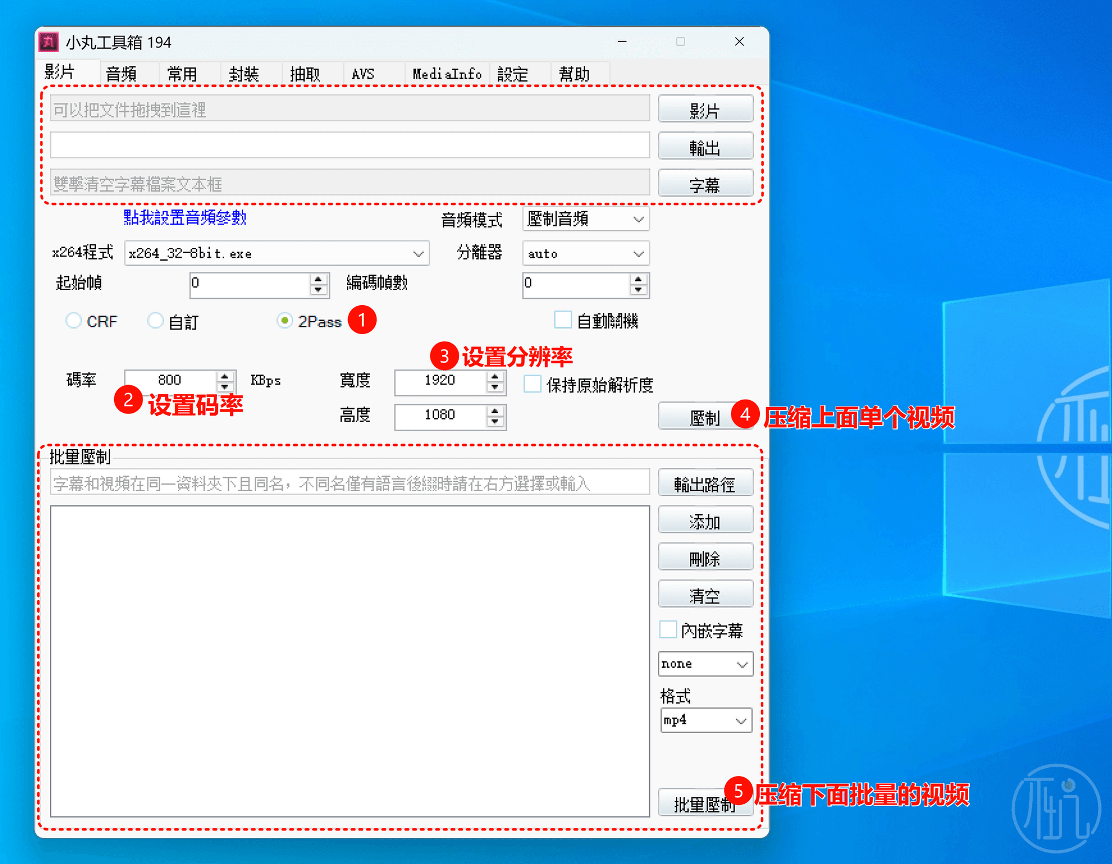Increase 起始幀 start frame value
Image resolution: width=1112 pixels, height=864 pixels.
point(318,279)
